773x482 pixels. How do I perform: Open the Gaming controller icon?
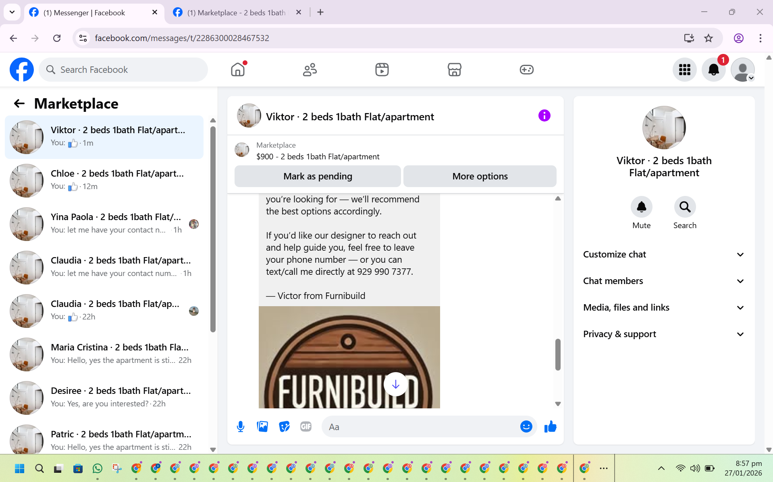click(x=526, y=70)
